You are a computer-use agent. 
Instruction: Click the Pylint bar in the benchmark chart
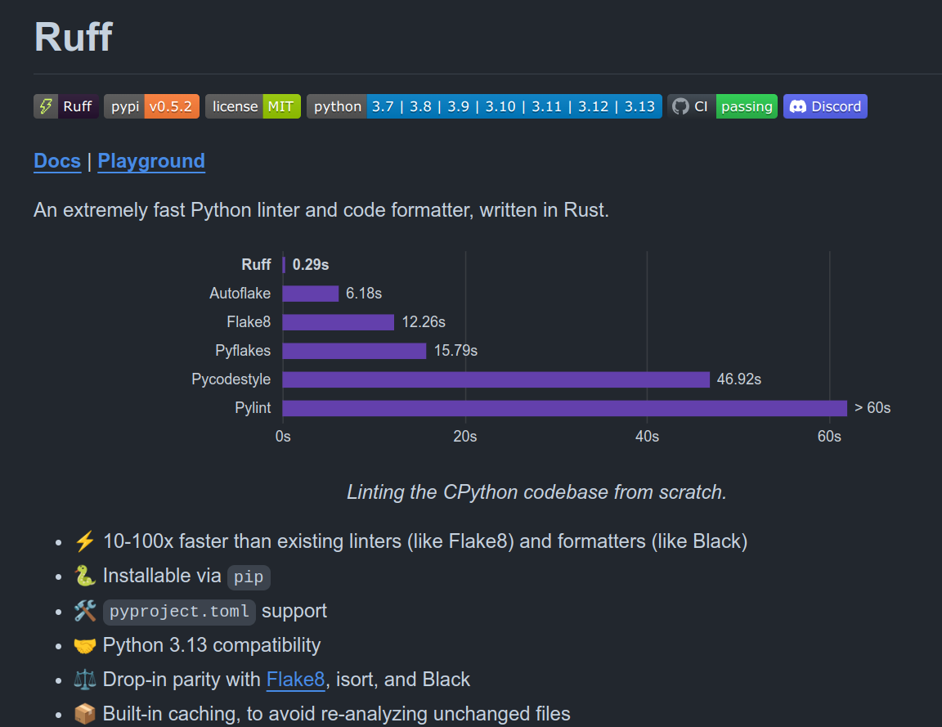point(564,407)
